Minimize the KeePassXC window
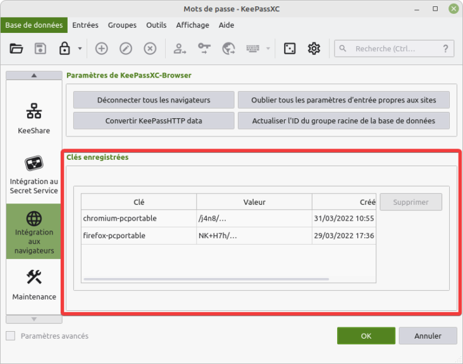Screen dimensions: 463x364 click(417, 9)
